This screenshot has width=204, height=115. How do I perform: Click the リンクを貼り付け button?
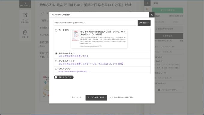(x=96, y=98)
